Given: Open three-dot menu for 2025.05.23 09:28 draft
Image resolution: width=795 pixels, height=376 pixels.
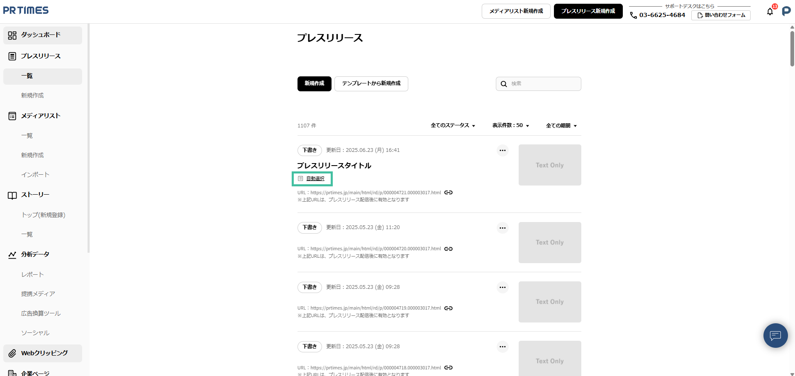Looking at the screenshot, I should 502,287.
